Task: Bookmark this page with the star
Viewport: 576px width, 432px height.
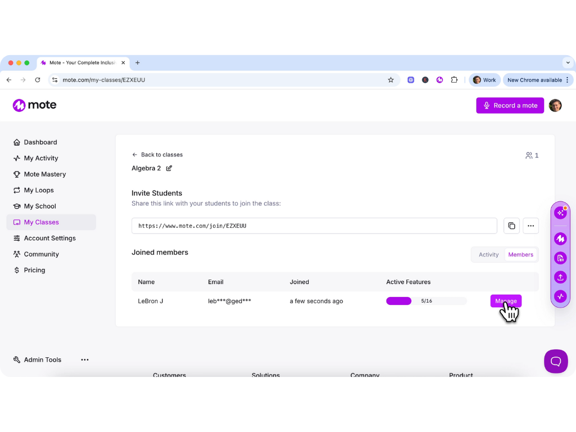Action: [x=390, y=80]
